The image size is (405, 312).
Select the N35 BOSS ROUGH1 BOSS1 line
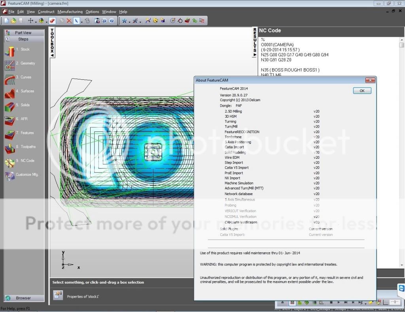[290, 70]
